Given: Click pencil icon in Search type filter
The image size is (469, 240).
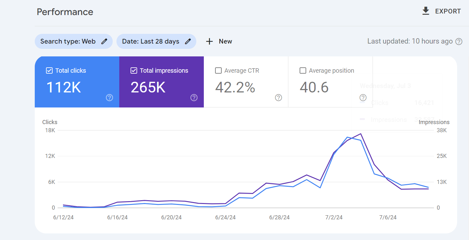Looking at the screenshot, I should (x=104, y=41).
